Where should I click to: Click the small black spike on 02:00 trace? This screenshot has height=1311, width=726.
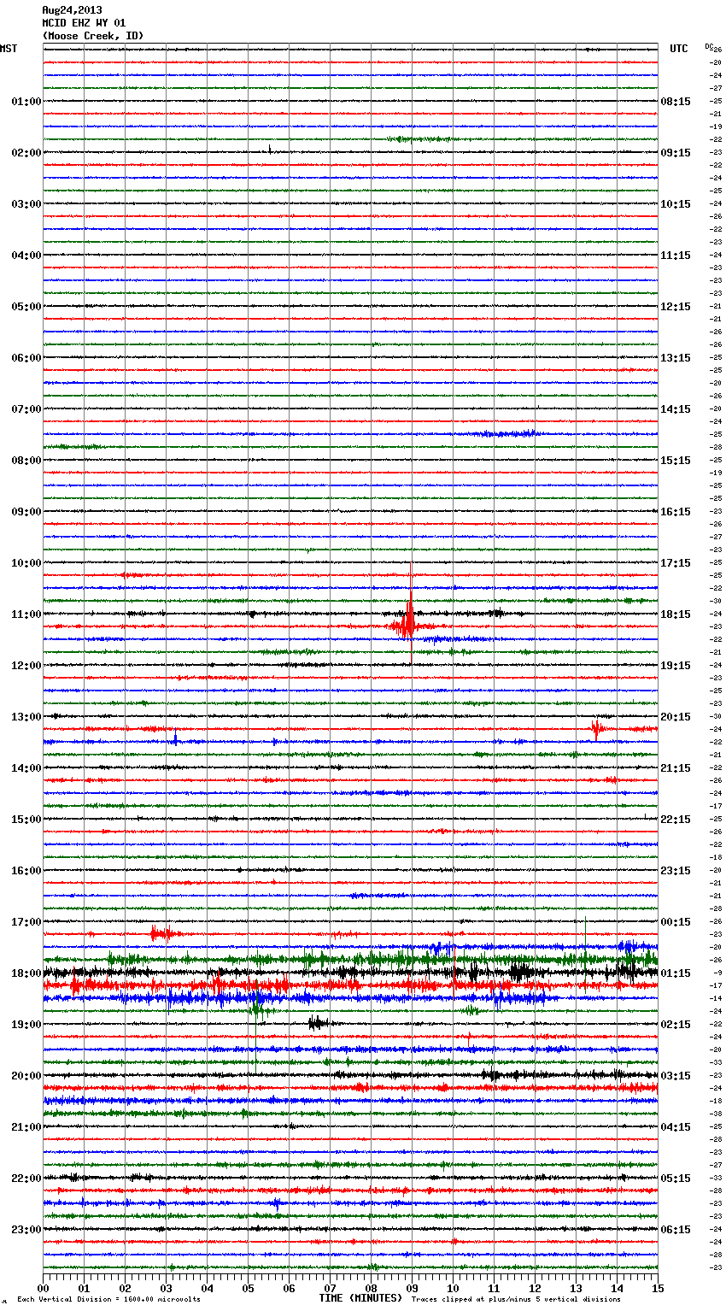click(x=270, y=150)
